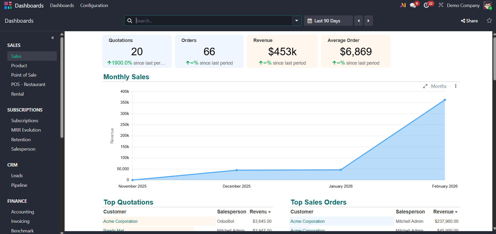Go to previous date period
Image resolution: width=496 pixels, height=234 pixels.
click(359, 21)
